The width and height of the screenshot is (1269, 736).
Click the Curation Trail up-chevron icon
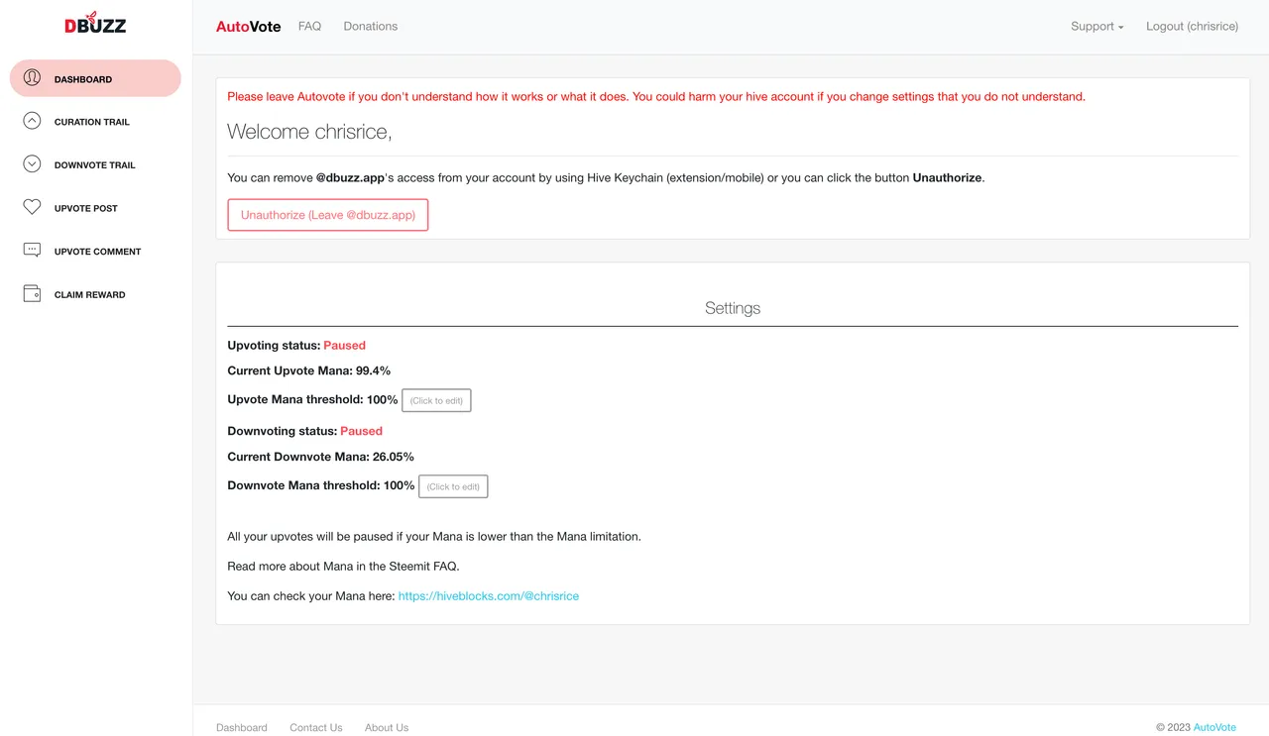[32, 121]
